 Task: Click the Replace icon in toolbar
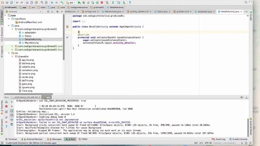(x=46, y=2)
